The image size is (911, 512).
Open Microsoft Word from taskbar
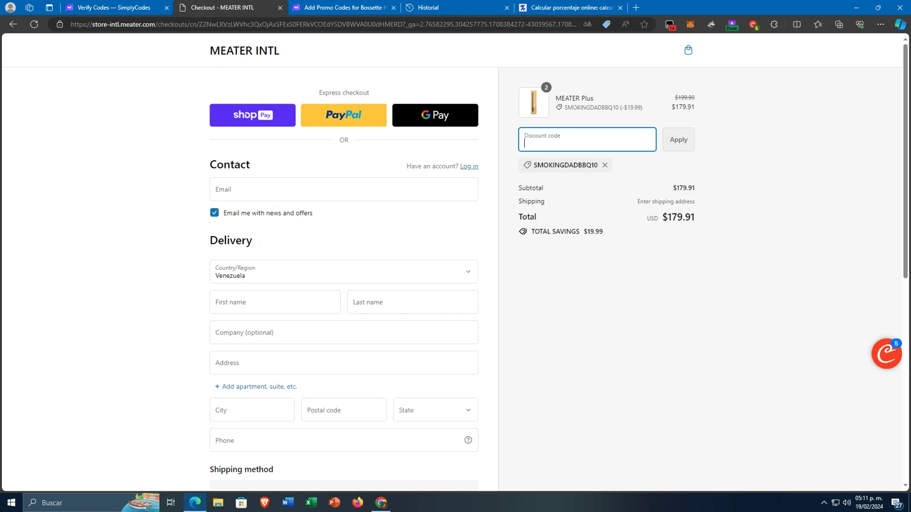click(x=288, y=502)
